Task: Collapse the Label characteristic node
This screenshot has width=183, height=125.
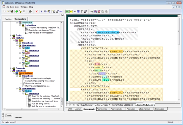Action: tap(20, 48)
